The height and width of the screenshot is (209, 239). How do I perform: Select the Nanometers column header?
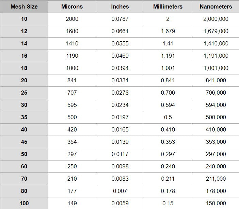[216, 6]
